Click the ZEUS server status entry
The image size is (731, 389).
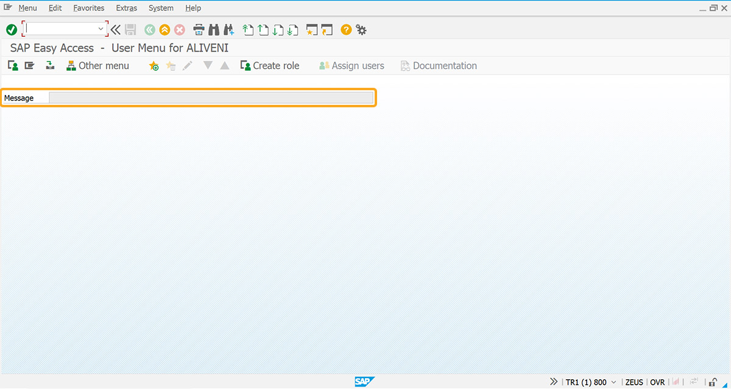click(x=634, y=382)
